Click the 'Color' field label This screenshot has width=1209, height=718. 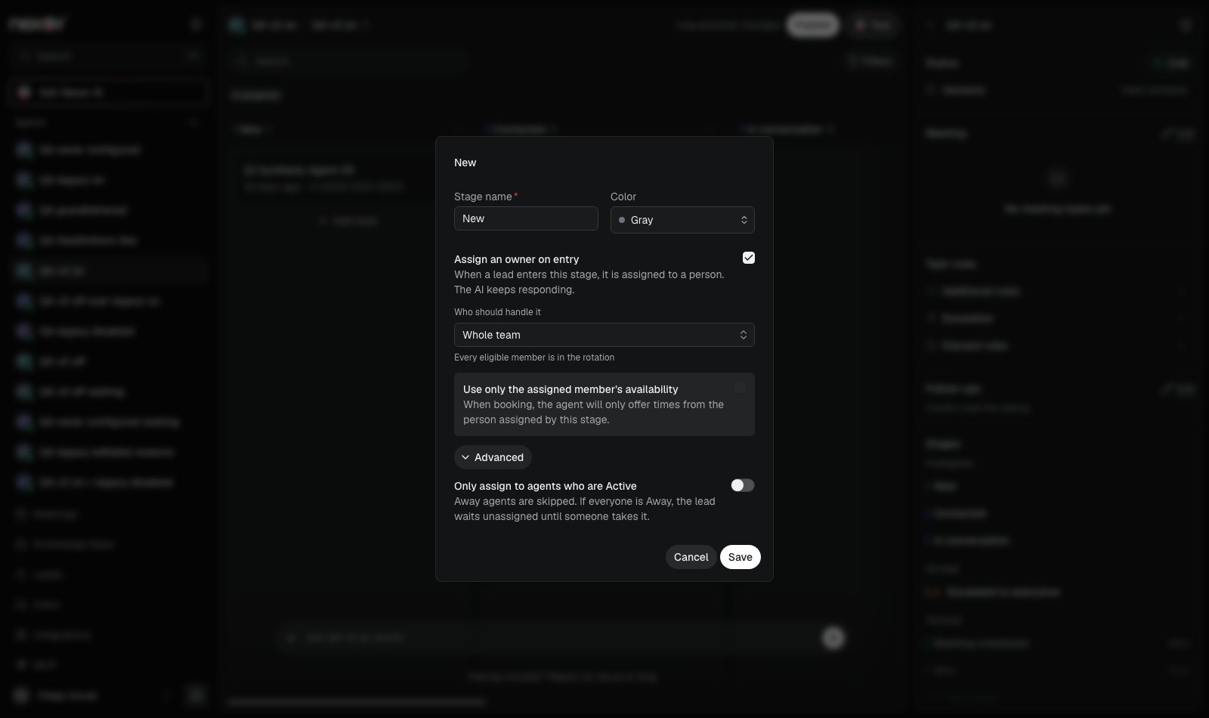point(623,197)
